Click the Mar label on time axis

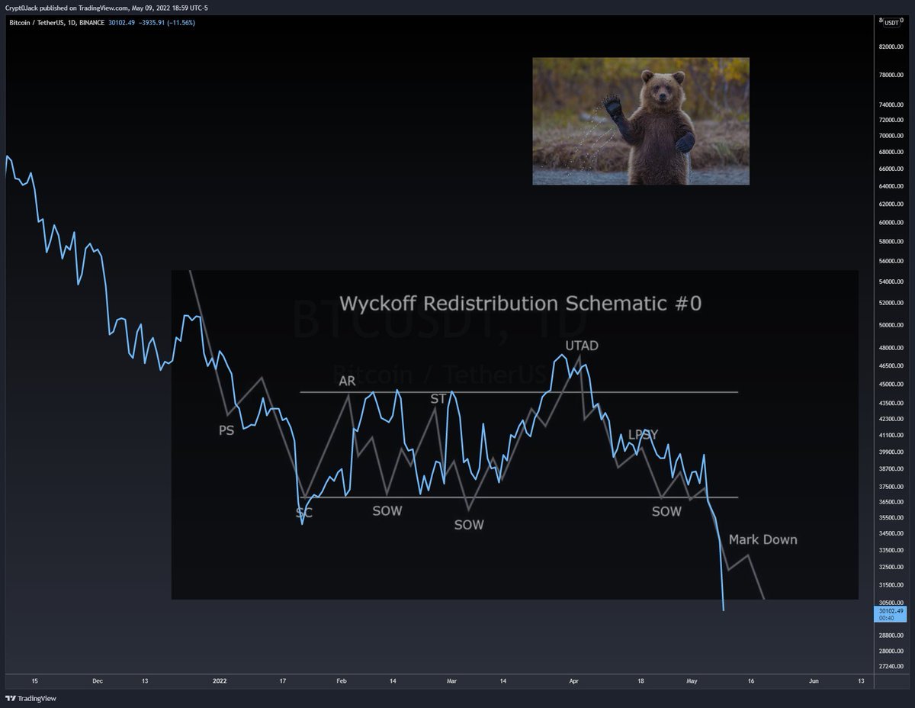click(451, 680)
